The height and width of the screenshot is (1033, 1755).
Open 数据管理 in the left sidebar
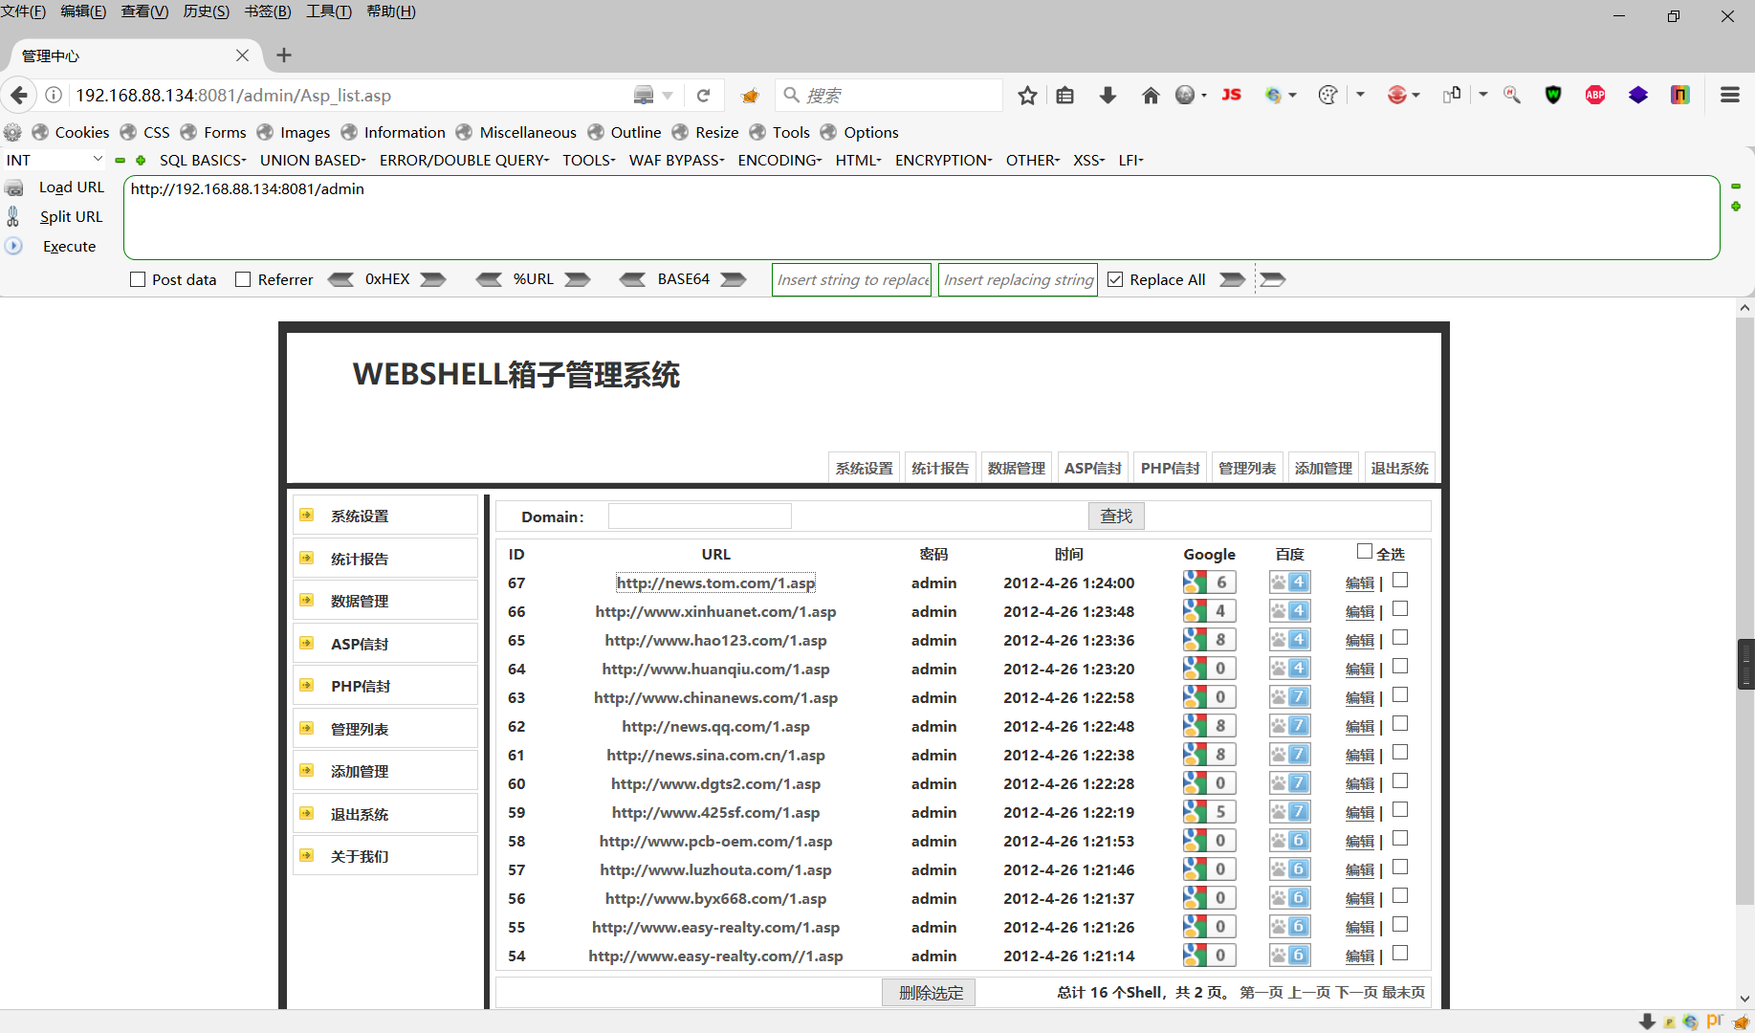385,601
